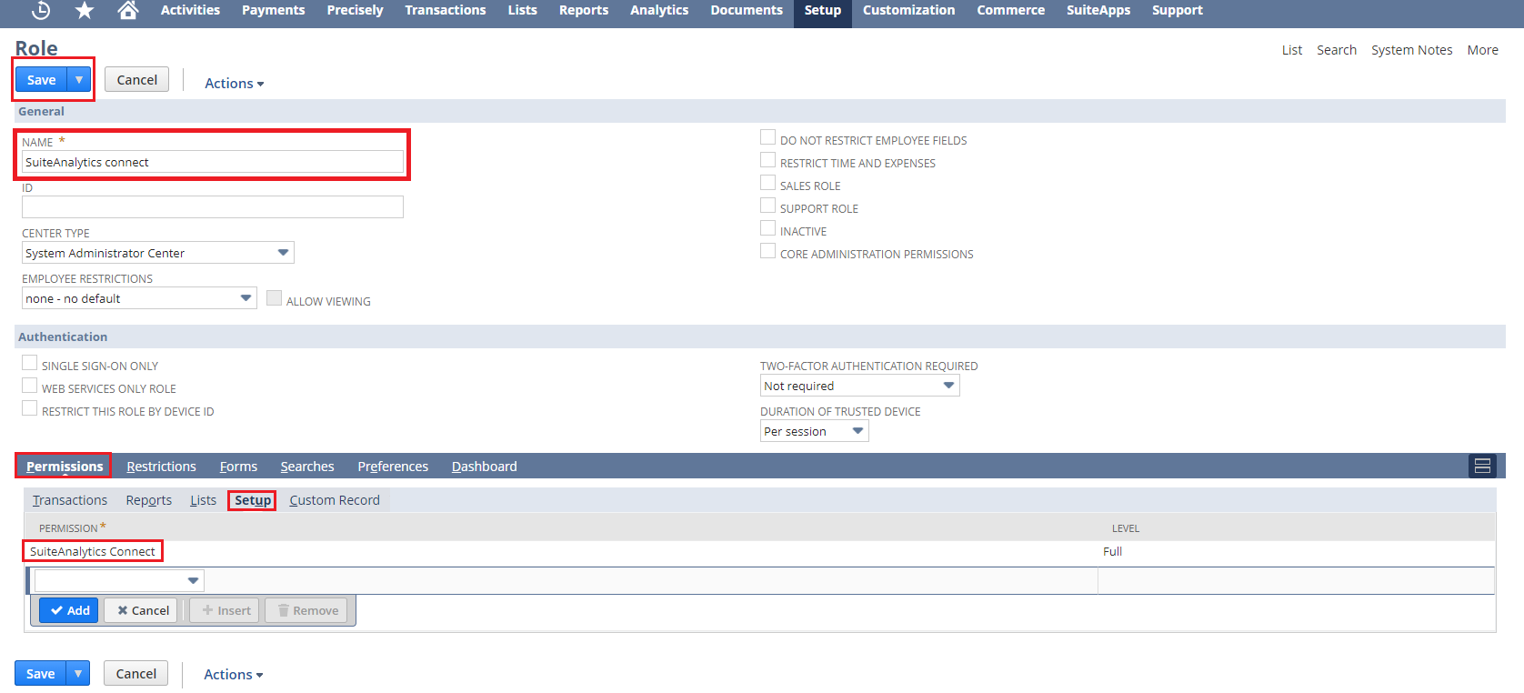Click into the ID text field
This screenshot has height=693, width=1524.
click(212, 207)
